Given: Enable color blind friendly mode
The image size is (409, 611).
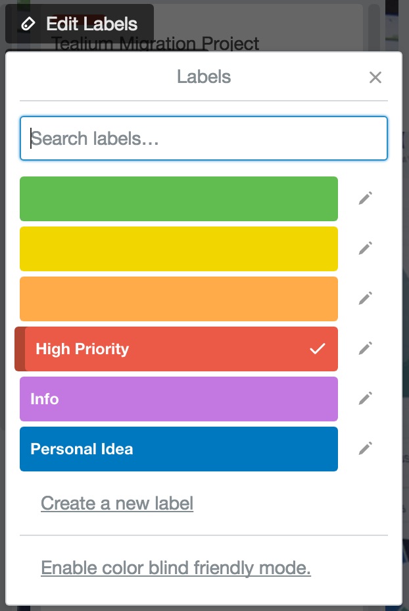Looking at the screenshot, I should pyautogui.click(x=176, y=567).
